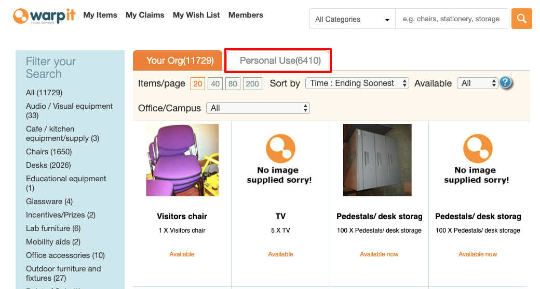Viewport: 540px width, 289px height.
Task: Filter by Office accessories (10)
Action: (65, 255)
